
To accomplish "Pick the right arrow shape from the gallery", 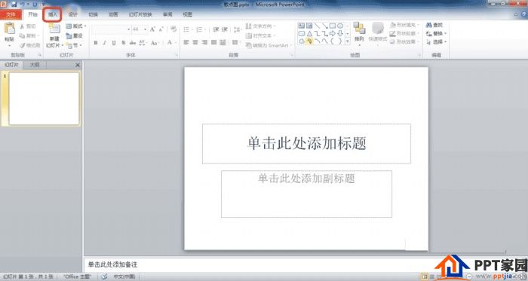I will pos(333,33).
